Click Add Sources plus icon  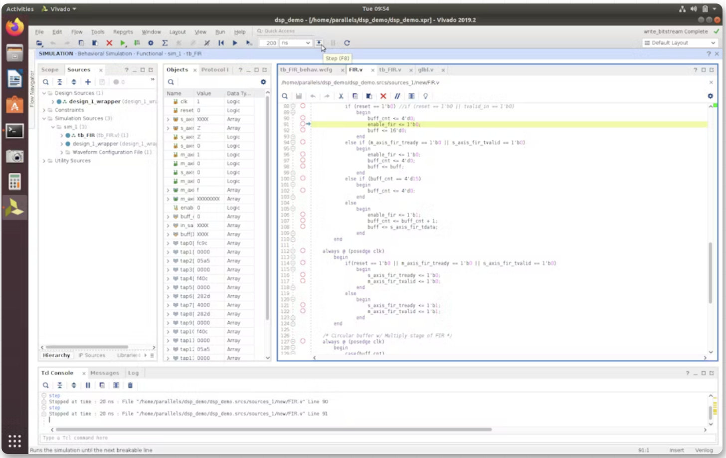pyautogui.click(x=88, y=82)
